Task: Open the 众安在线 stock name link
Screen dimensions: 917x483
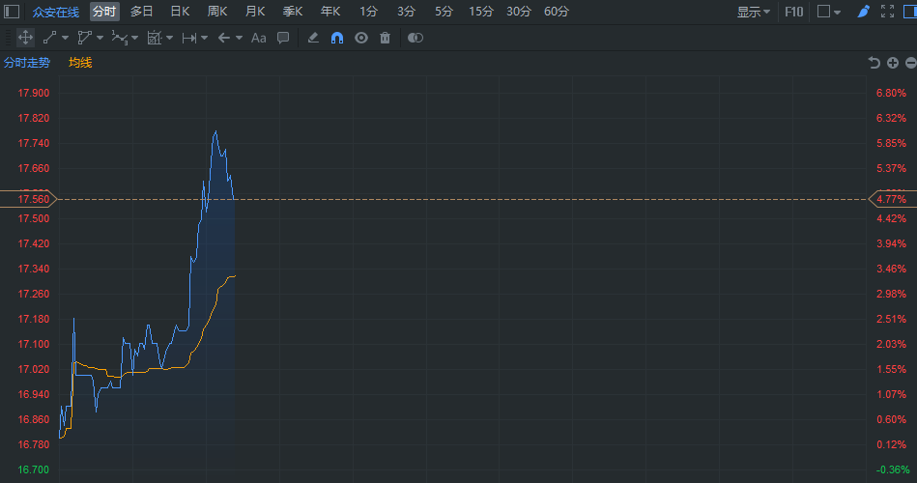Action: click(x=55, y=12)
